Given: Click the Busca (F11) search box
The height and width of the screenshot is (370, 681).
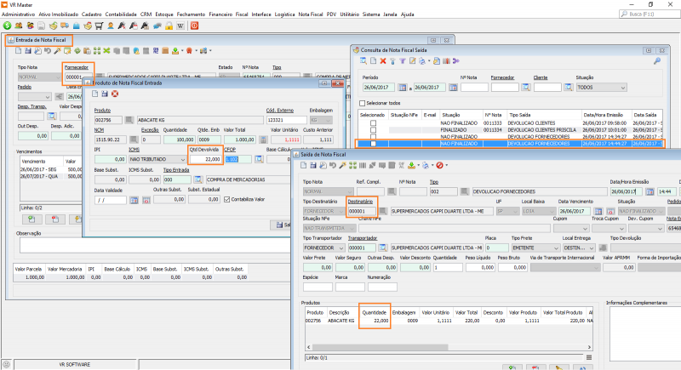Looking at the screenshot, I should [x=650, y=14].
